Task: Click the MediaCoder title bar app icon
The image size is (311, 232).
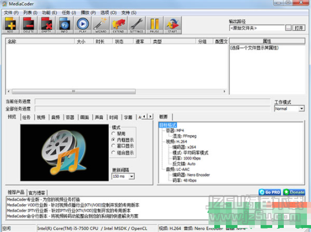Action: (x=5, y=4)
